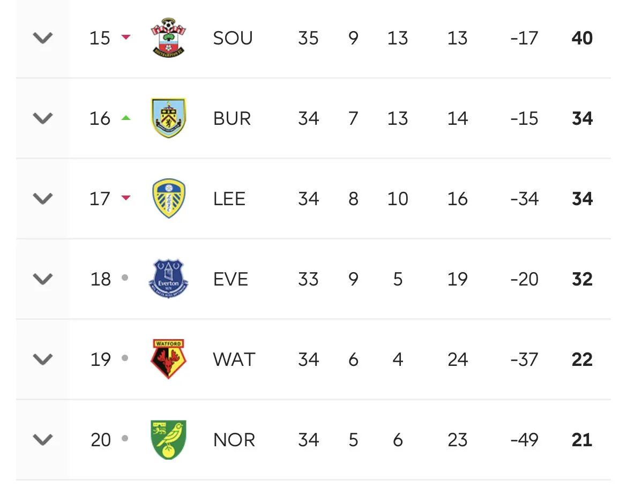
Task: Expand the Norwich row chevron
Action: (x=43, y=440)
